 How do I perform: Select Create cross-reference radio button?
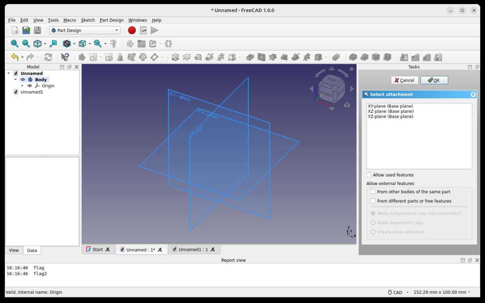373,232
